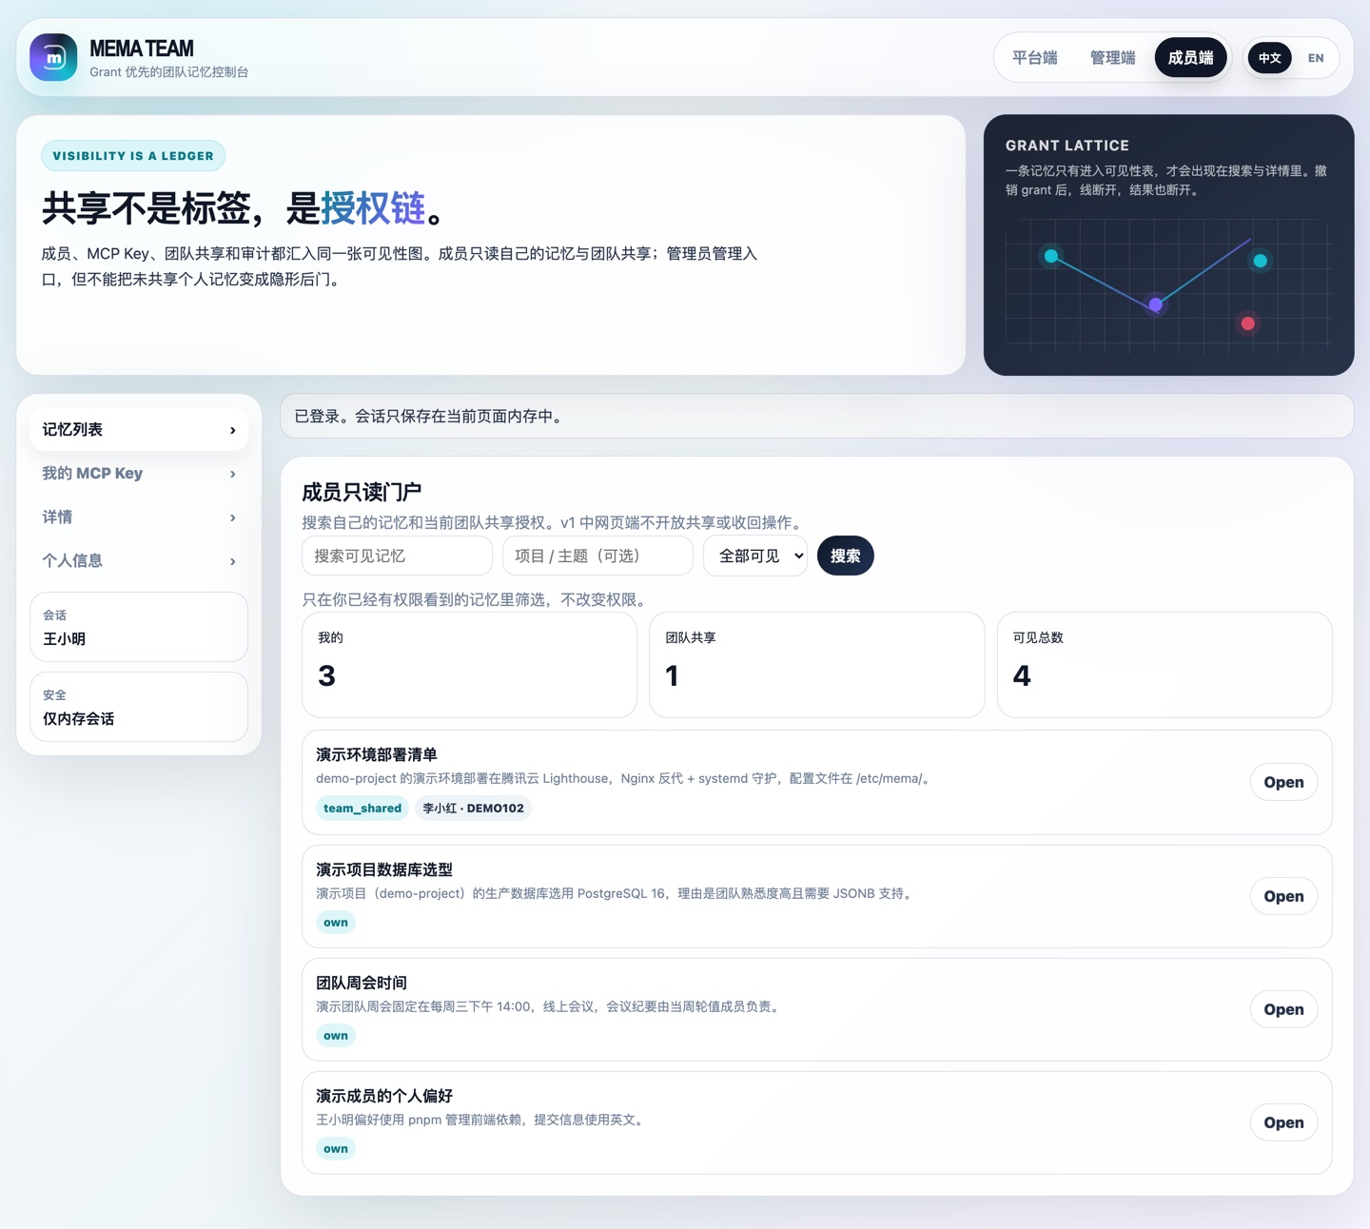Click the chevron beside 详情
Screen dimensions: 1370x1229
point(233,518)
